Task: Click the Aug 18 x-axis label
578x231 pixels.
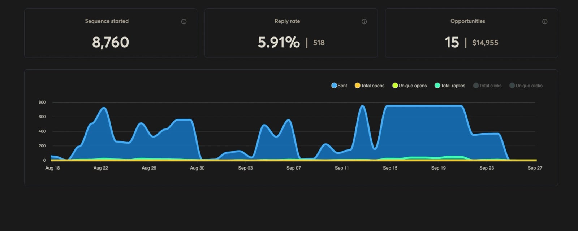Action: [x=52, y=168]
